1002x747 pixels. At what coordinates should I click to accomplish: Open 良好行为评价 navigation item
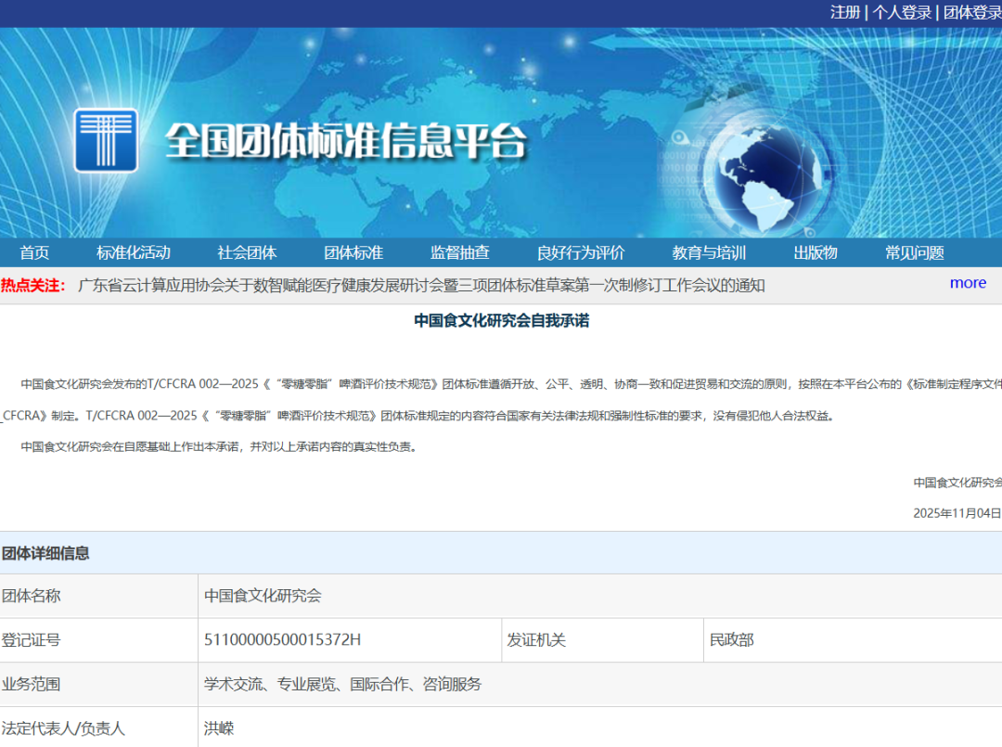click(581, 252)
